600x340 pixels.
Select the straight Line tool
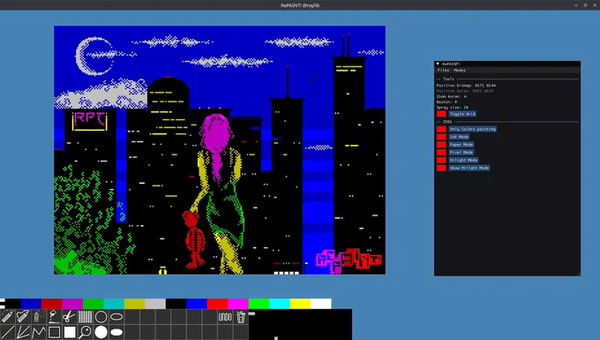7,332
